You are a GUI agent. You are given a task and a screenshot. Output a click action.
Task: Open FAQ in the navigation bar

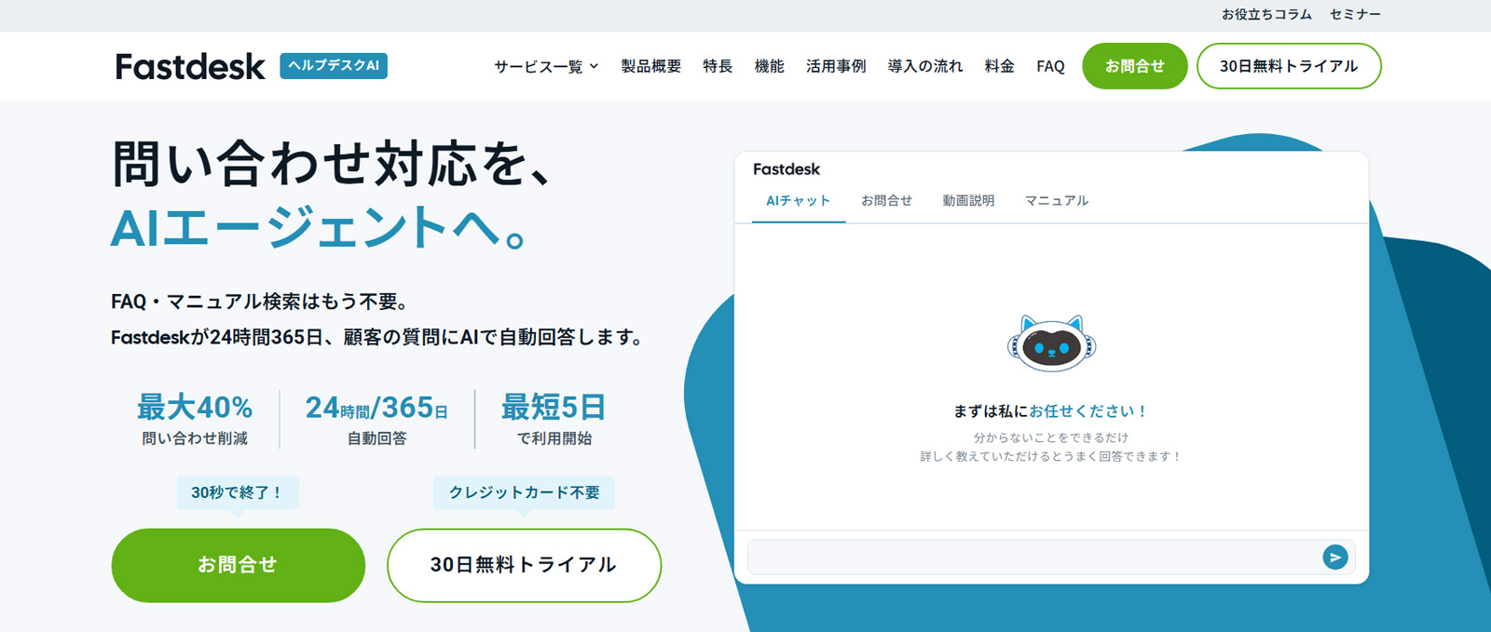pyautogui.click(x=1050, y=66)
